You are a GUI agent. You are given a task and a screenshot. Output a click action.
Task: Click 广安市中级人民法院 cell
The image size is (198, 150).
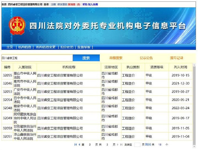(25, 92)
